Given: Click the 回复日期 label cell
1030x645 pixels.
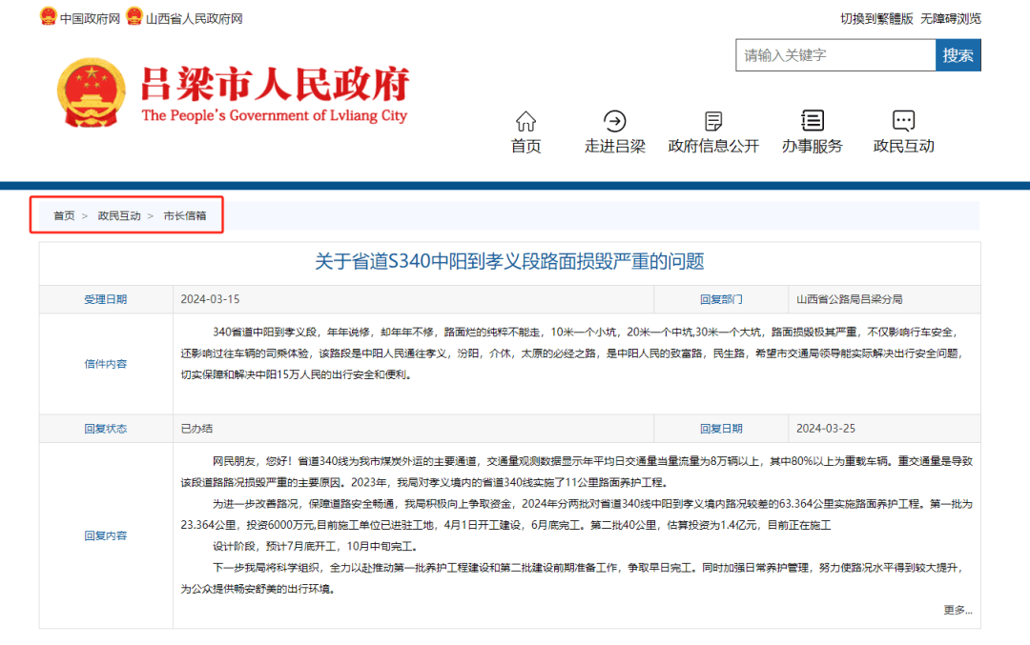Looking at the screenshot, I should pos(721,429).
